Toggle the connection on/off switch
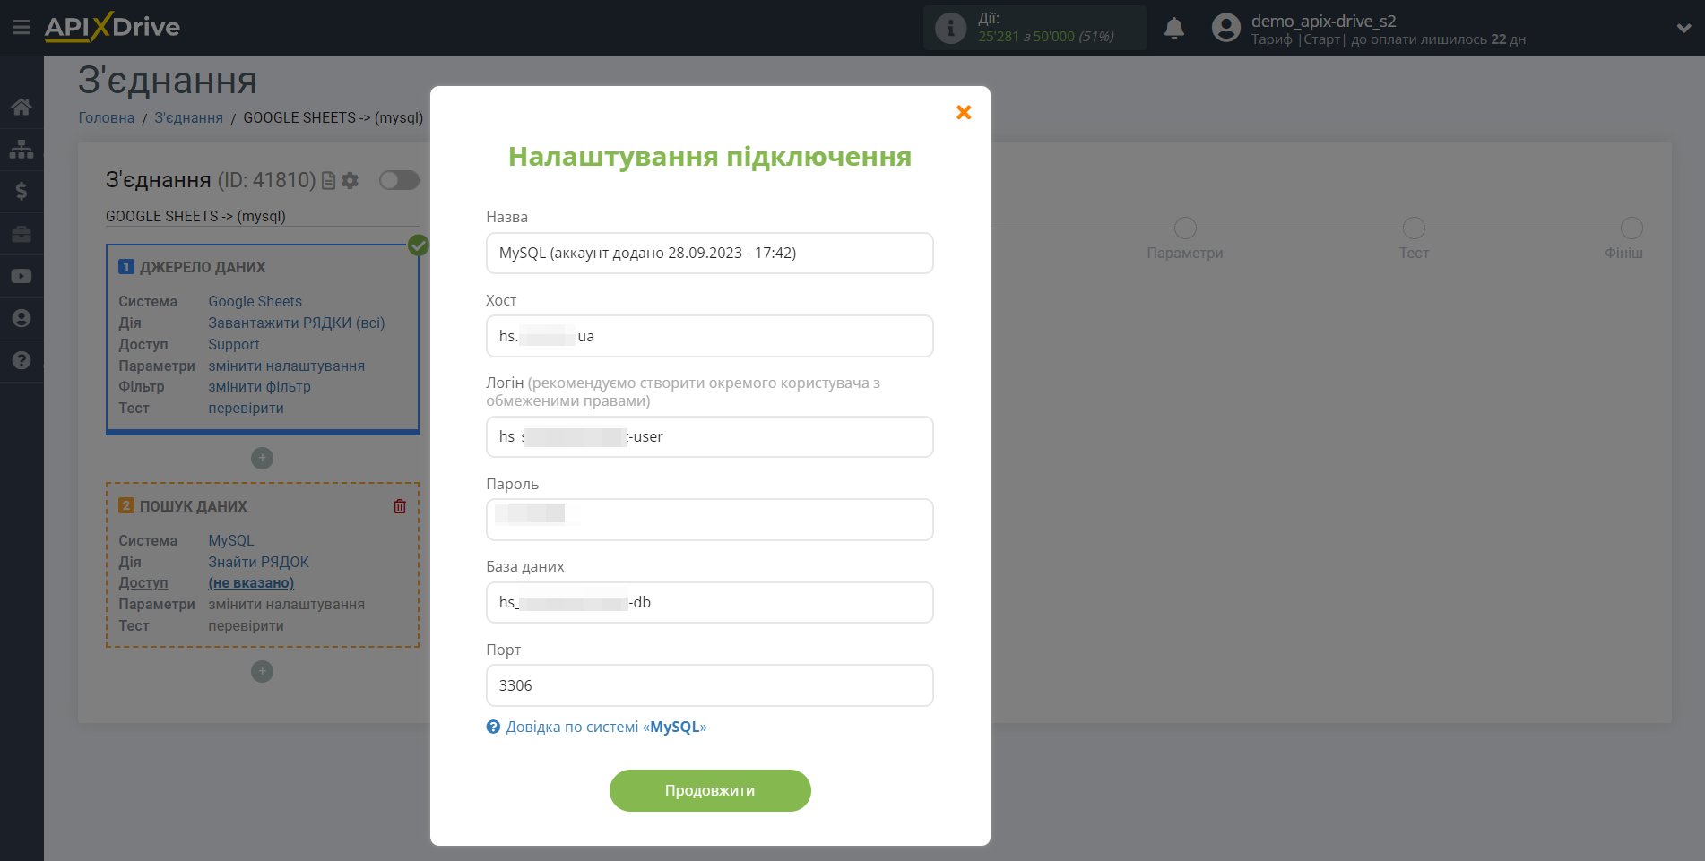The height and width of the screenshot is (861, 1705). pyautogui.click(x=399, y=180)
